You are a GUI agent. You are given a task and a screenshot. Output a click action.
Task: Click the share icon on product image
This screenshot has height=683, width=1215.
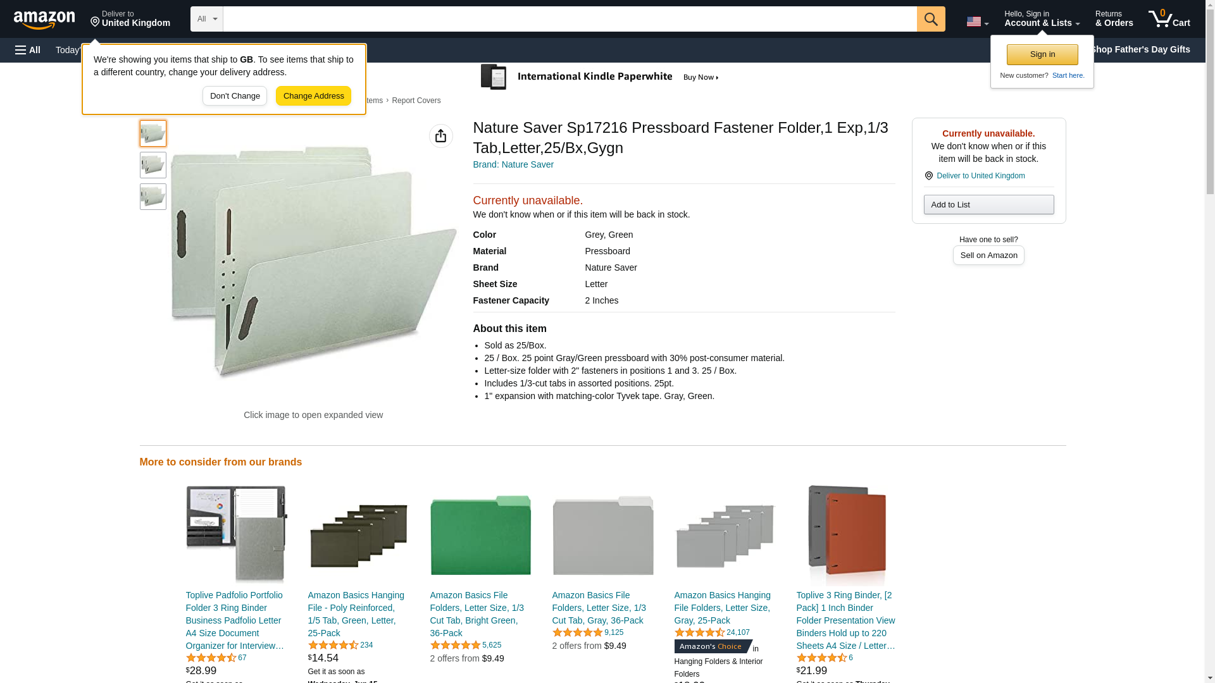click(x=440, y=136)
